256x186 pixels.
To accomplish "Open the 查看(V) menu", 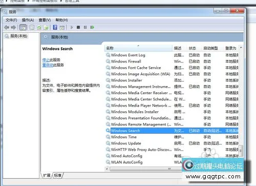I will (45, 20).
